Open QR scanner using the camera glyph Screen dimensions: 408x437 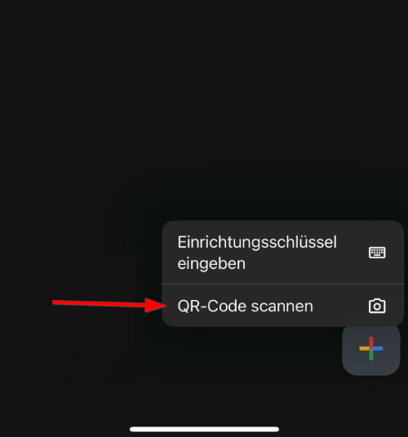(x=377, y=306)
